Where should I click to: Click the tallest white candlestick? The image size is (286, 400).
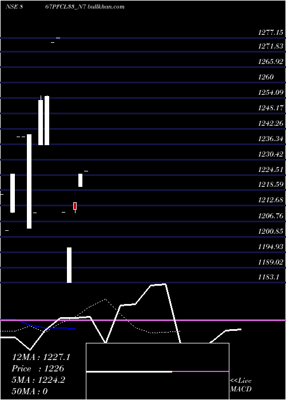pyautogui.click(x=29, y=181)
